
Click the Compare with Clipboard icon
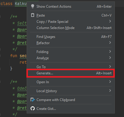(33, 100)
